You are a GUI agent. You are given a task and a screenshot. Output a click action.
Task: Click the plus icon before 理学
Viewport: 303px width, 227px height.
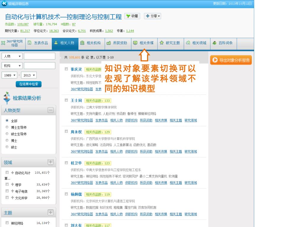click(12, 184)
